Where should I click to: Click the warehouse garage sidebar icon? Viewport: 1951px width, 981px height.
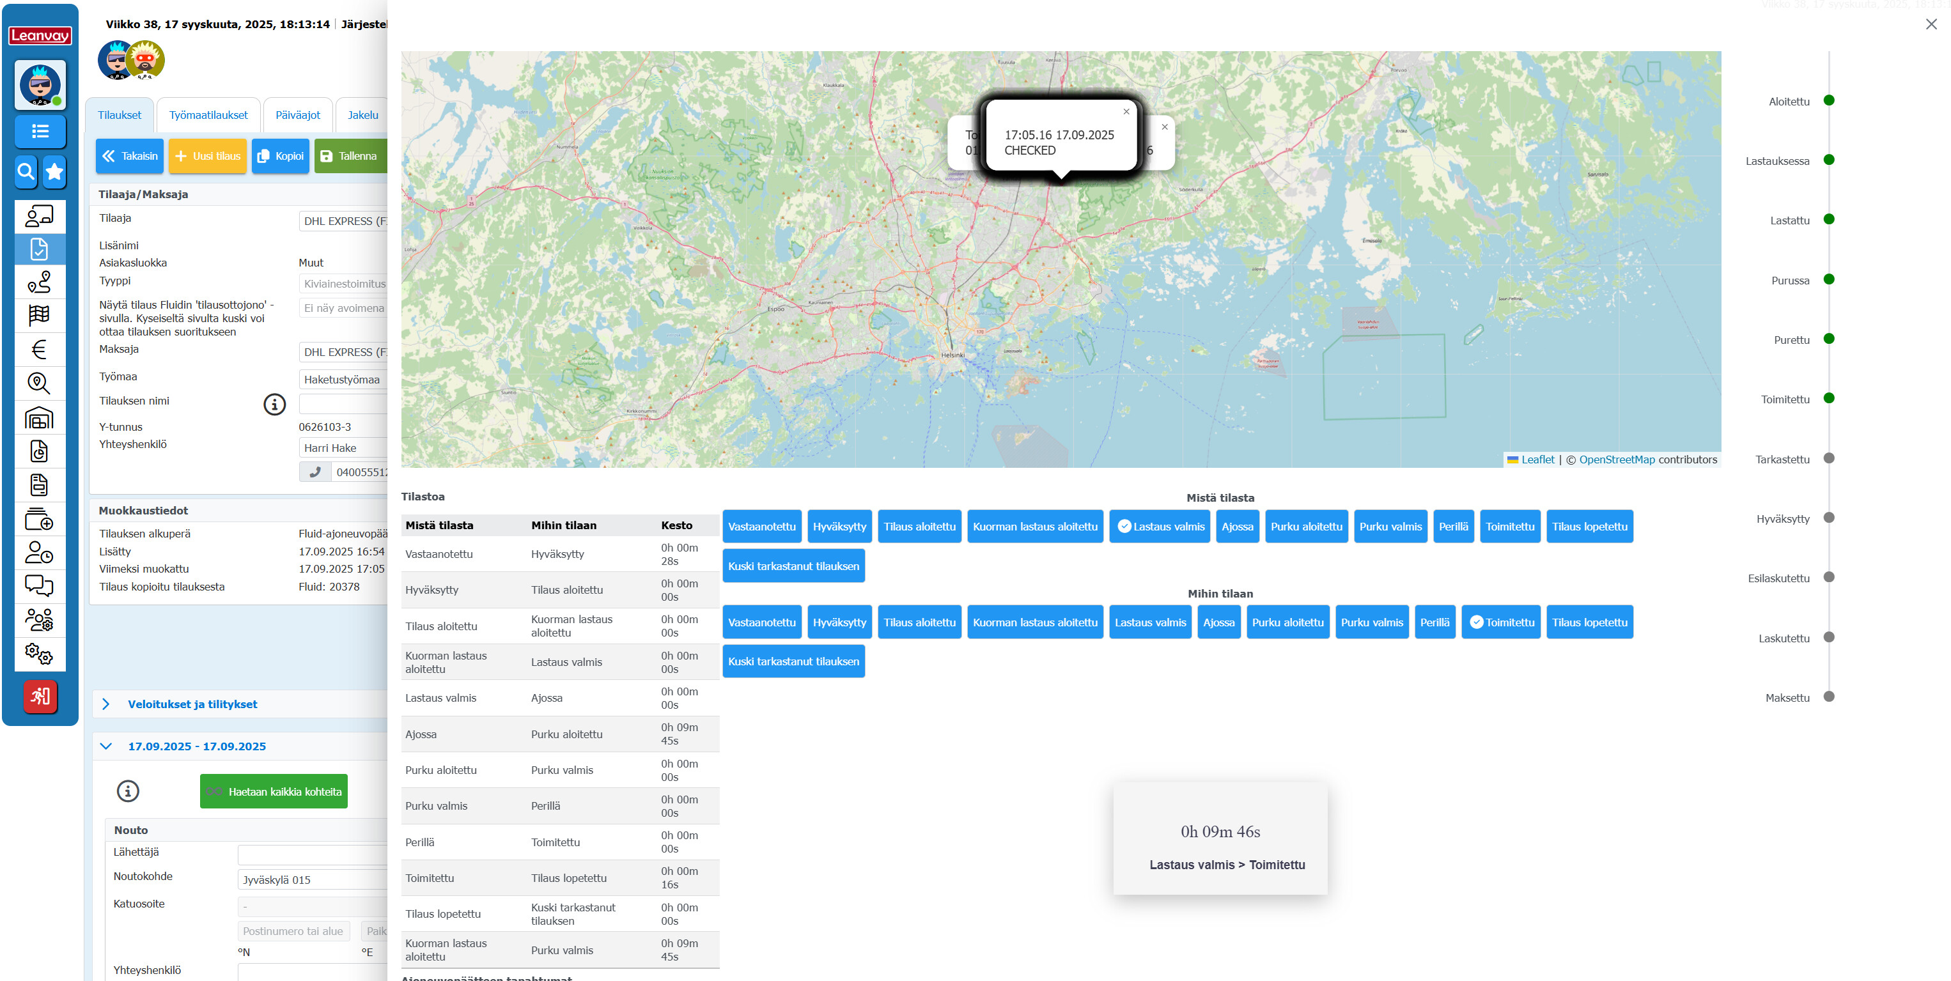(x=40, y=418)
